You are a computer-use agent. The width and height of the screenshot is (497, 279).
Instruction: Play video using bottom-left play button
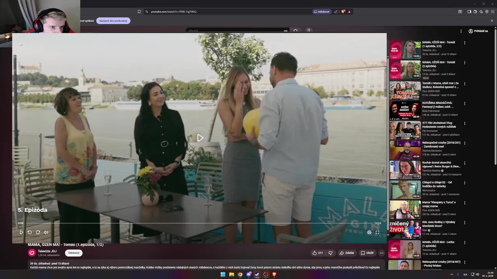tap(21, 232)
